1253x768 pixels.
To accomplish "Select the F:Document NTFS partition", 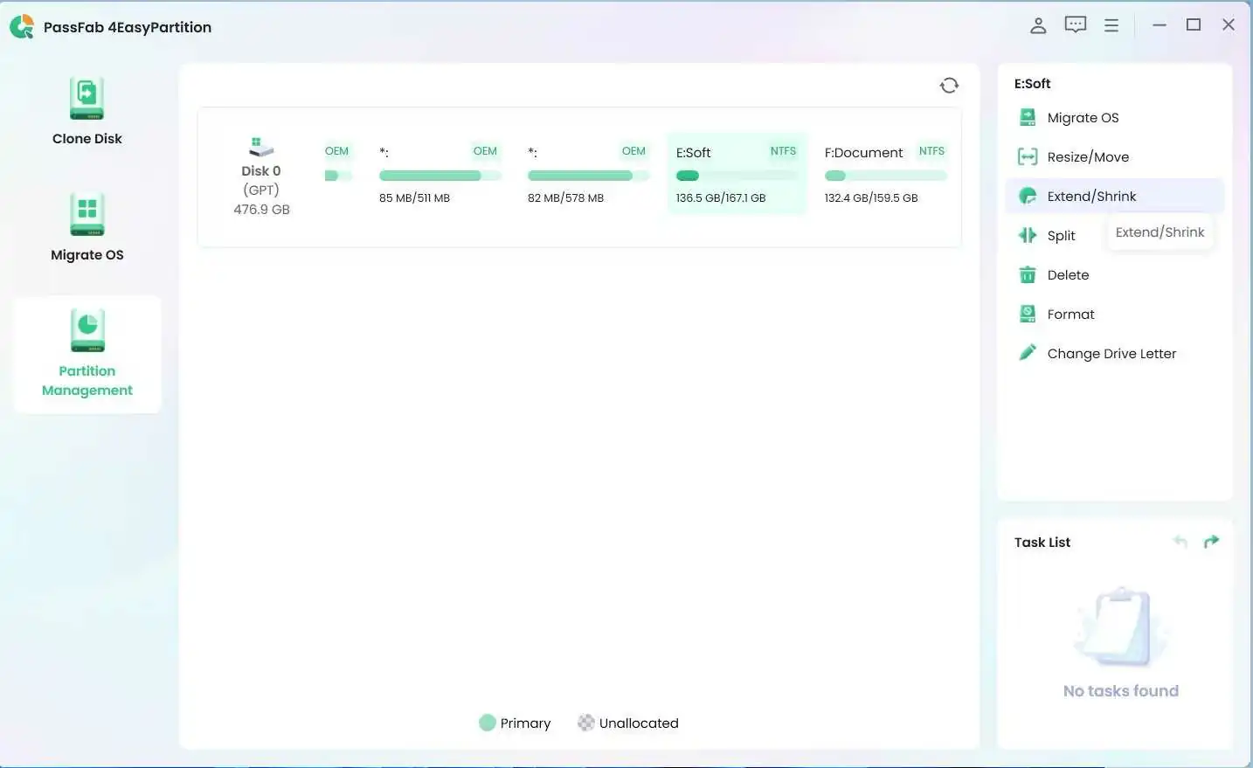I will click(885, 174).
